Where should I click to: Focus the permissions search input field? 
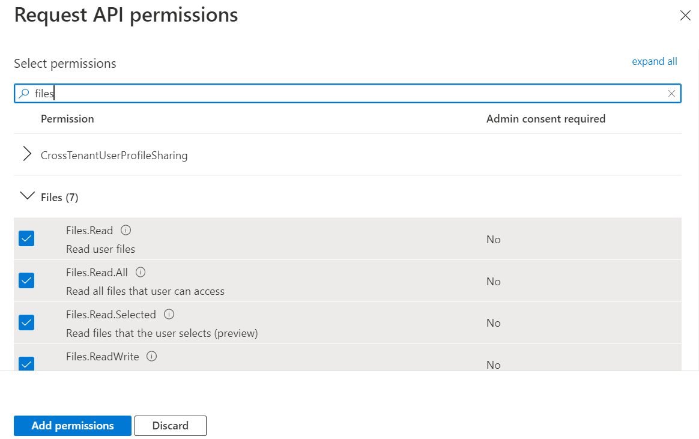348,94
